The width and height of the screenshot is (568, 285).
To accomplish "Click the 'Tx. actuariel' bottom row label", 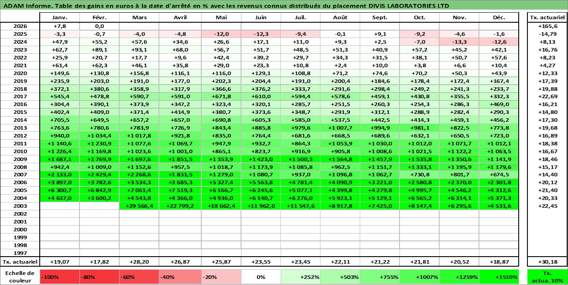I will coord(20,262).
